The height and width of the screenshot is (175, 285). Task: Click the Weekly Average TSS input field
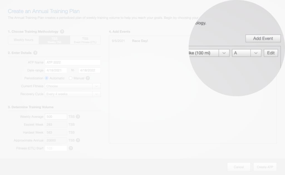56,117
